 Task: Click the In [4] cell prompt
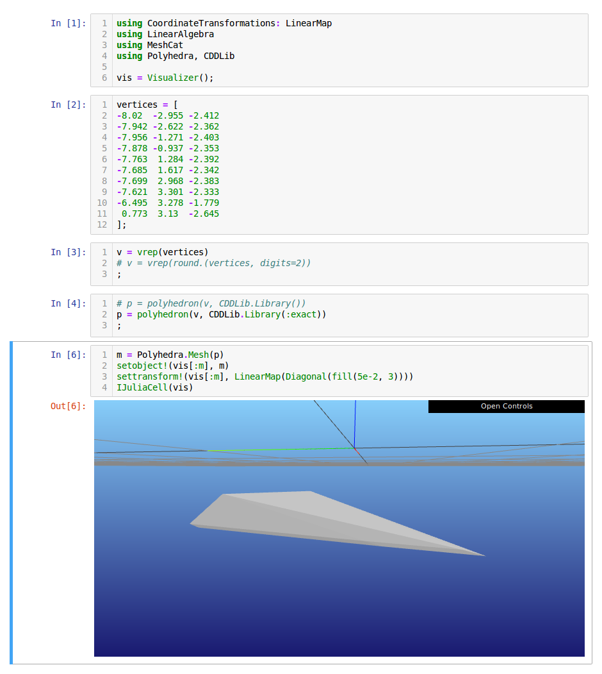(69, 303)
